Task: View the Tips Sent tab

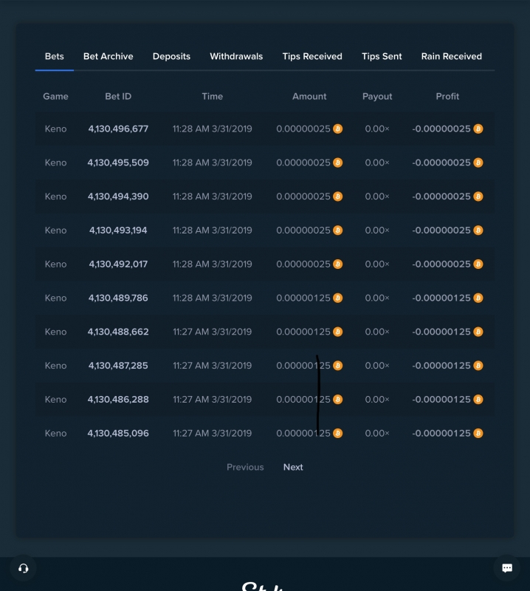Action: coord(382,57)
